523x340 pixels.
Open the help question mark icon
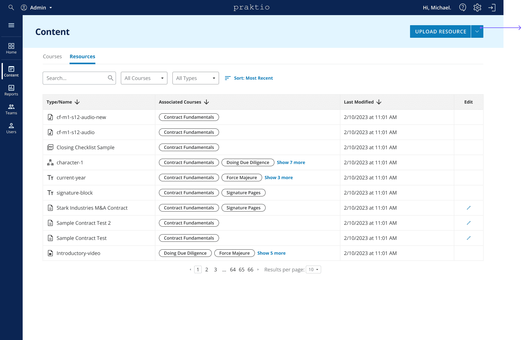pyautogui.click(x=463, y=8)
